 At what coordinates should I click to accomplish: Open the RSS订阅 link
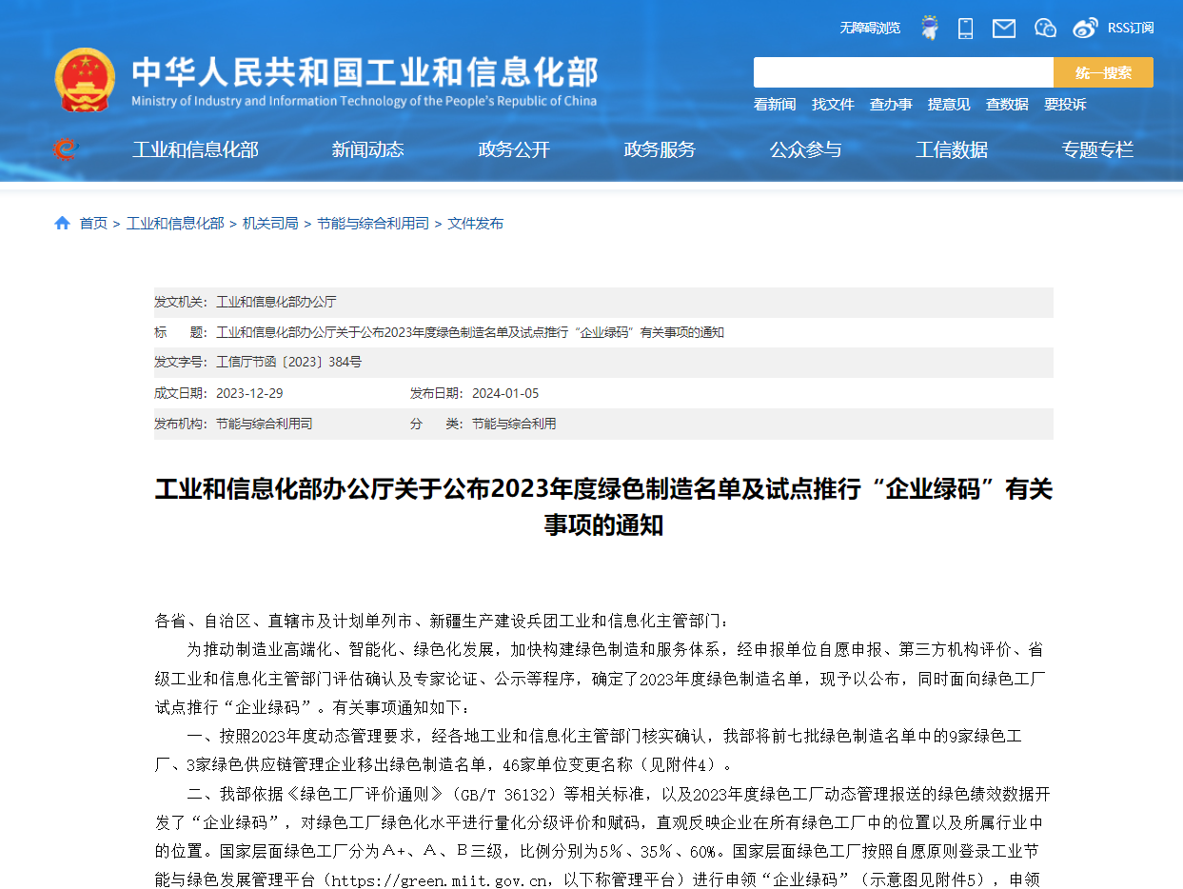[1131, 28]
